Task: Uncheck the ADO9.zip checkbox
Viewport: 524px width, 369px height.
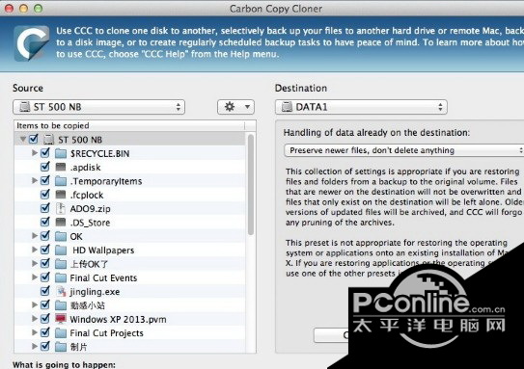Action: click(x=44, y=208)
